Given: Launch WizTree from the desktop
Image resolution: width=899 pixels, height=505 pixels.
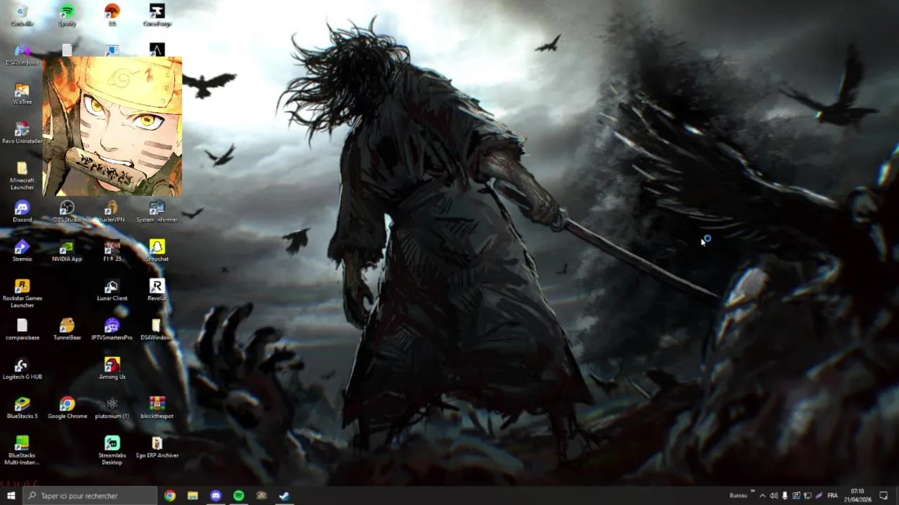Looking at the screenshot, I should tap(22, 94).
